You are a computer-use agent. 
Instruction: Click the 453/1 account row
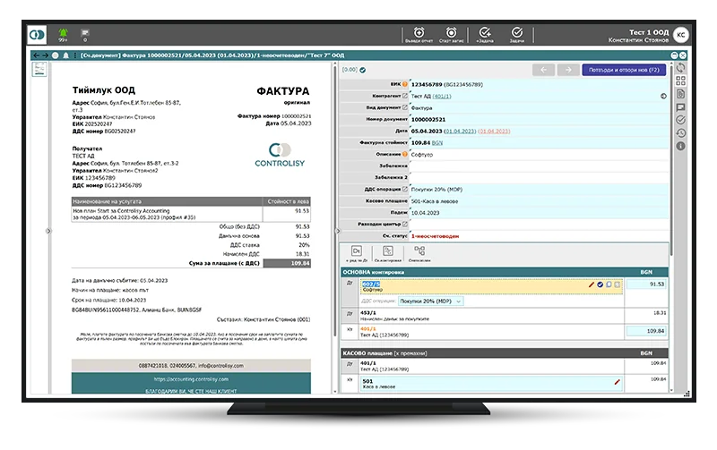tap(491, 316)
